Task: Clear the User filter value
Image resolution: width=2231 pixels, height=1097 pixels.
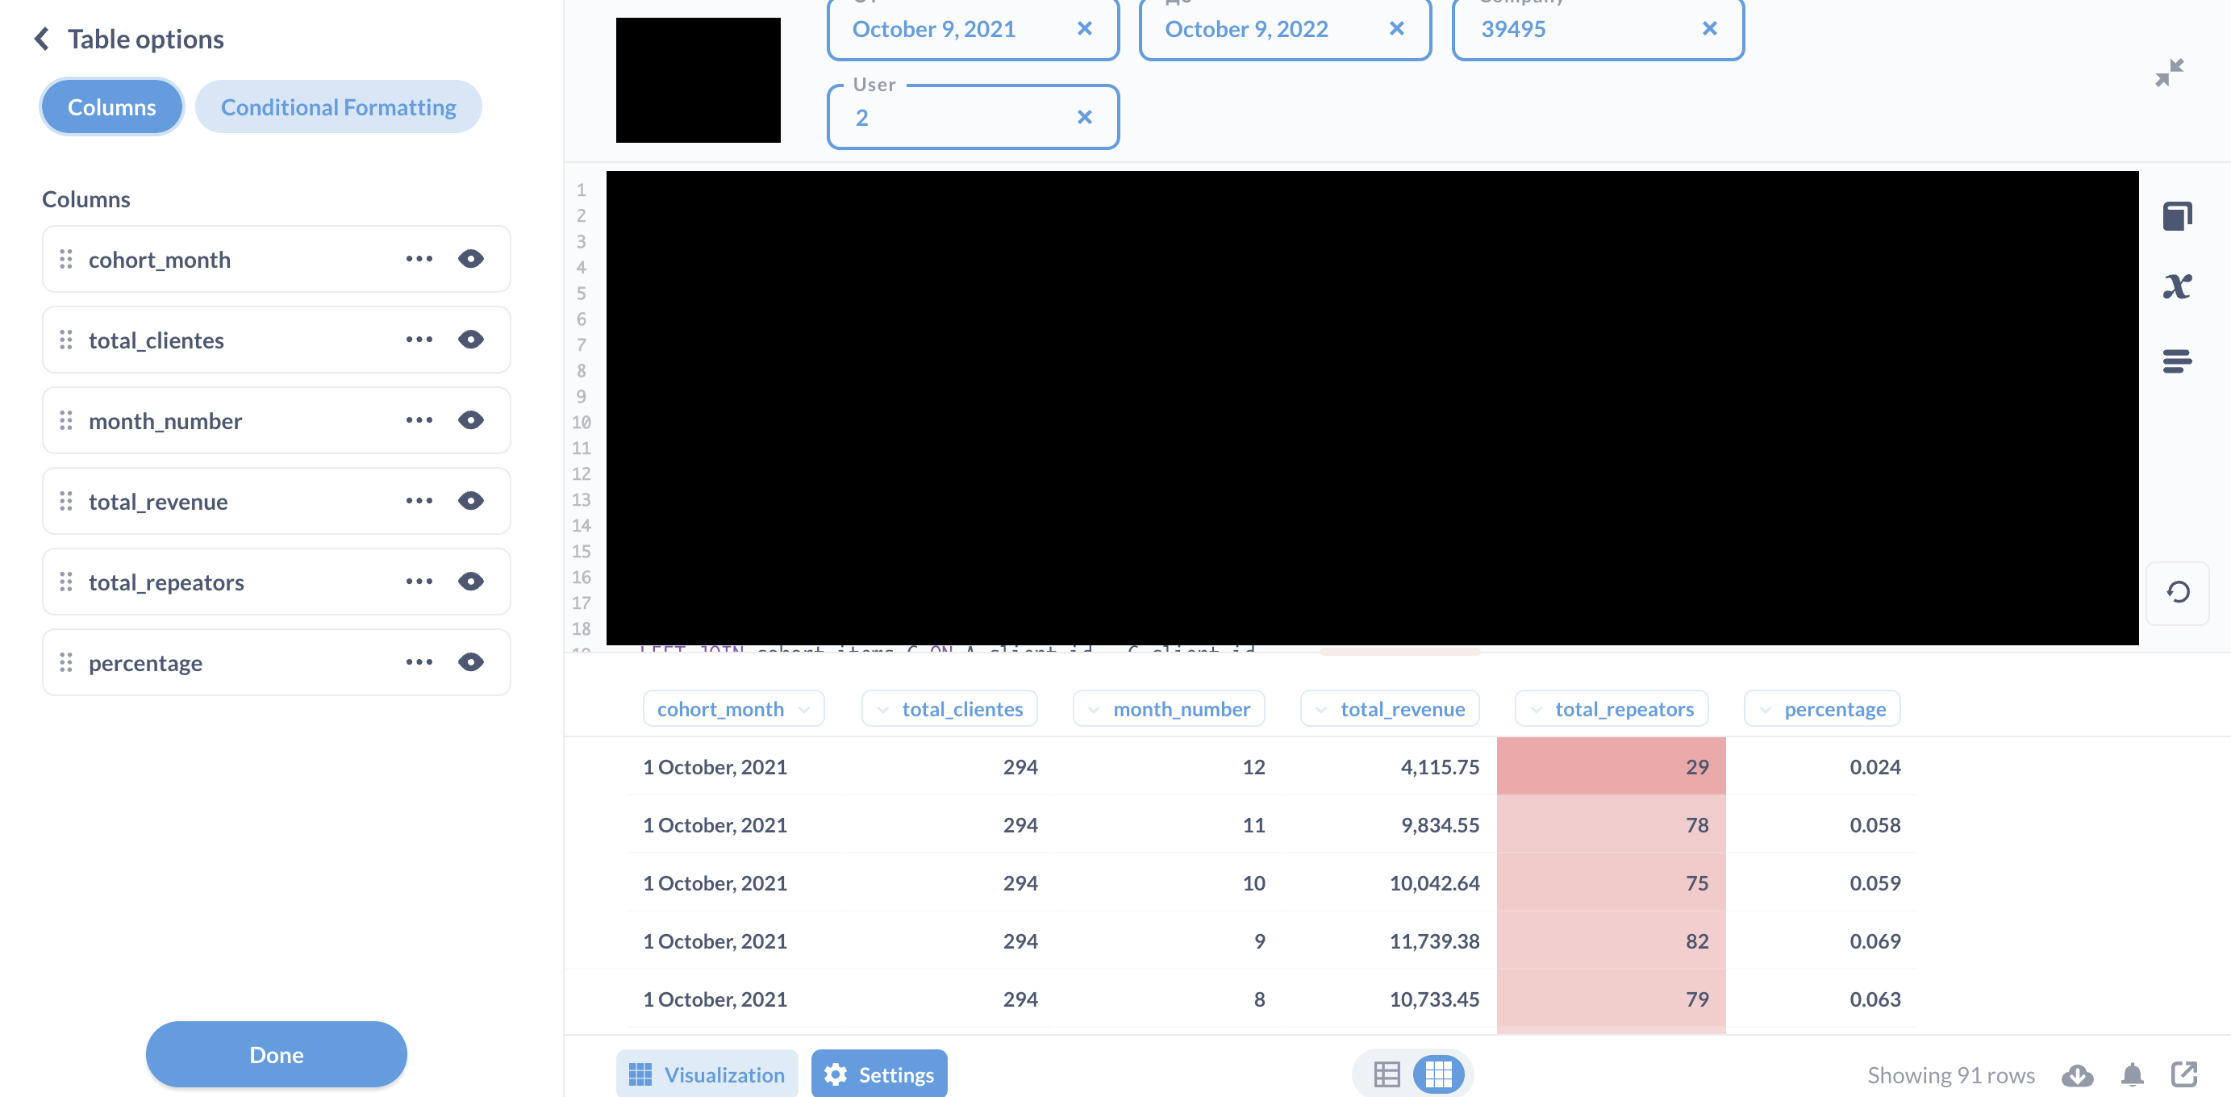Action: 1084,116
